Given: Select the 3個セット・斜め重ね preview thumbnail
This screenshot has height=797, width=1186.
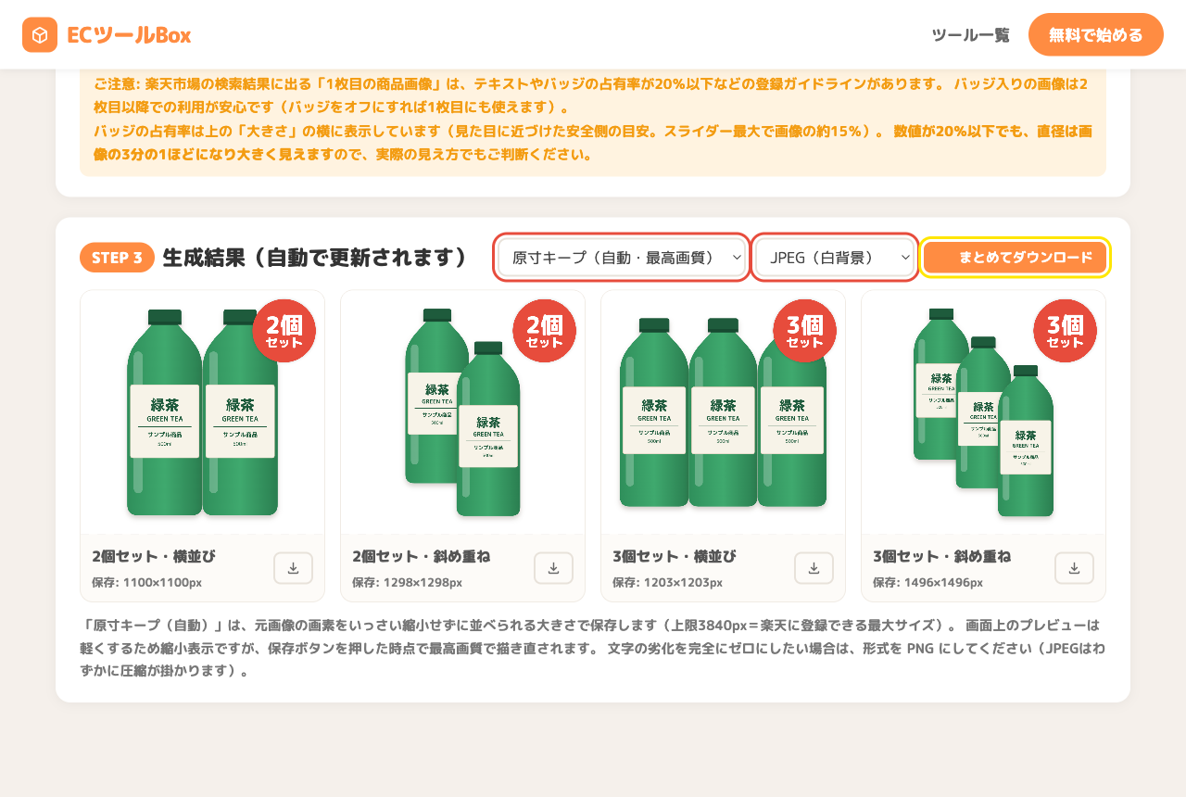Looking at the screenshot, I should [983, 412].
